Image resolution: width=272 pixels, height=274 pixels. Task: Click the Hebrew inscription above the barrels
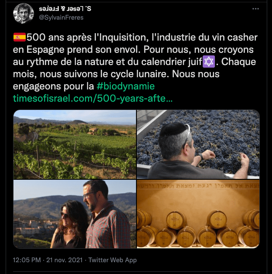point(198,186)
